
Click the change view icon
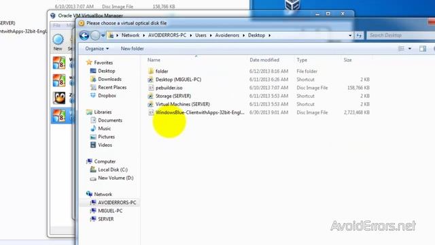[x=401, y=48]
